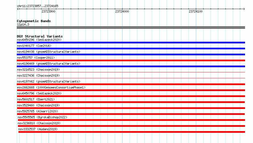The height and width of the screenshot is (143, 253).
Task: Select ruler position label 23723900
Action: tap(48, 11)
